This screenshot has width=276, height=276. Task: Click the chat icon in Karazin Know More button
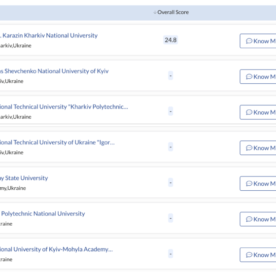[249, 41]
